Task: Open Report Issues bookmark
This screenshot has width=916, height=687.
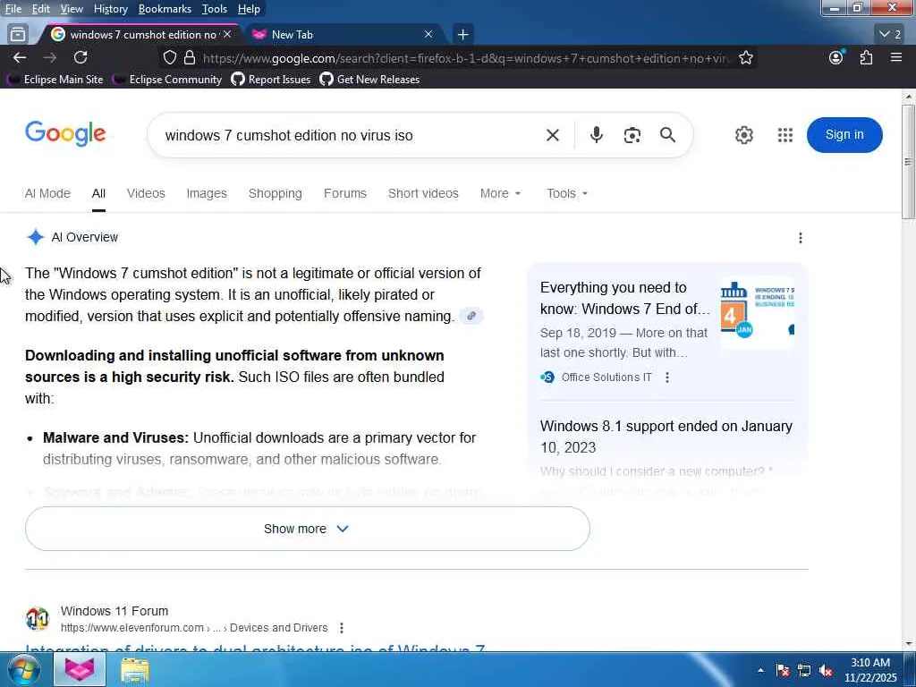Action: click(271, 80)
